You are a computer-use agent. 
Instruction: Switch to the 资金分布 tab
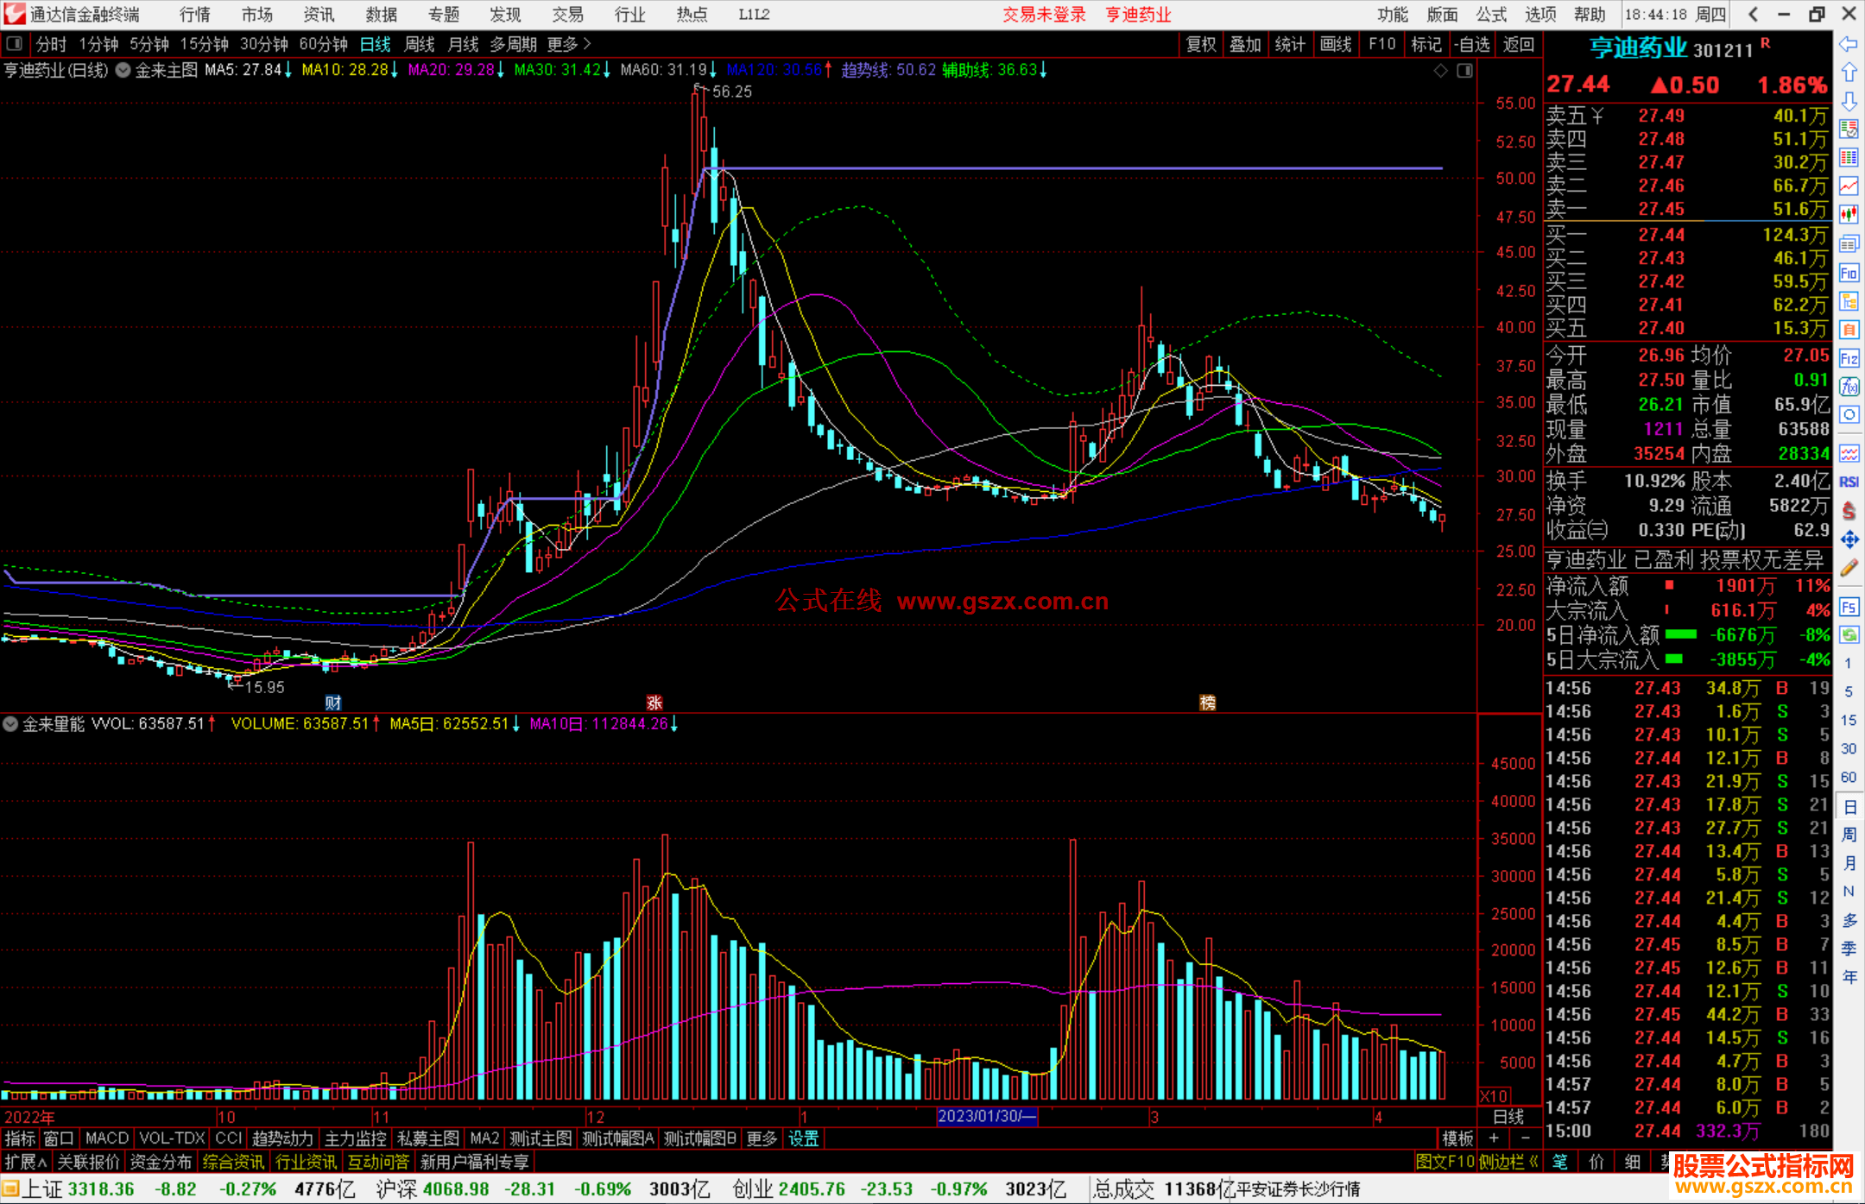161,1163
